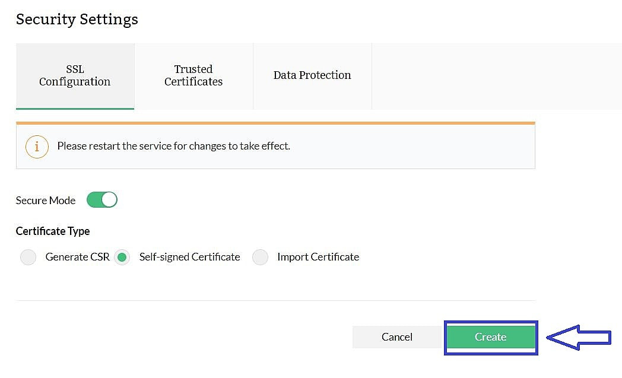Screen dimensions: 622x378
Task: Switch to the Trusted Certificates tab
Action: (193, 75)
